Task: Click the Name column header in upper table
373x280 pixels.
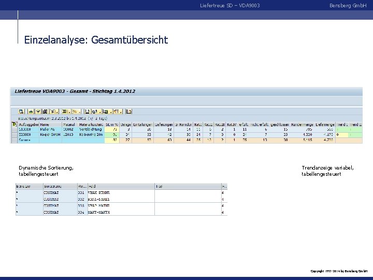Action: point(50,124)
